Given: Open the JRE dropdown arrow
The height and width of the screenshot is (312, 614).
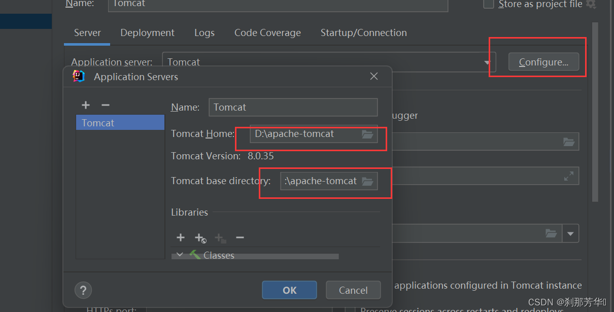Looking at the screenshot, I should point(570,233).
